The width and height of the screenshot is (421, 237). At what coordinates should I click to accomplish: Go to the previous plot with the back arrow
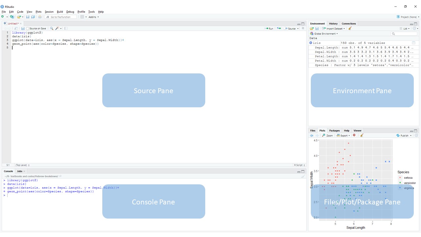[x=311, y=136]
